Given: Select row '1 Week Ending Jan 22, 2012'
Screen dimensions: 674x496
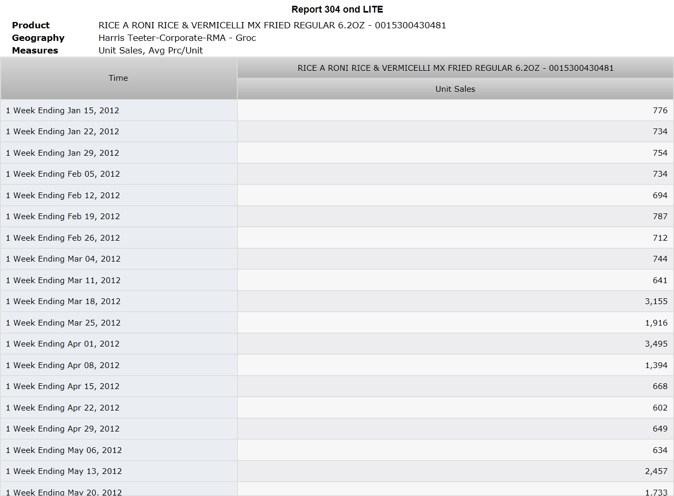Looking at the screenshot, I should (337, 132).
